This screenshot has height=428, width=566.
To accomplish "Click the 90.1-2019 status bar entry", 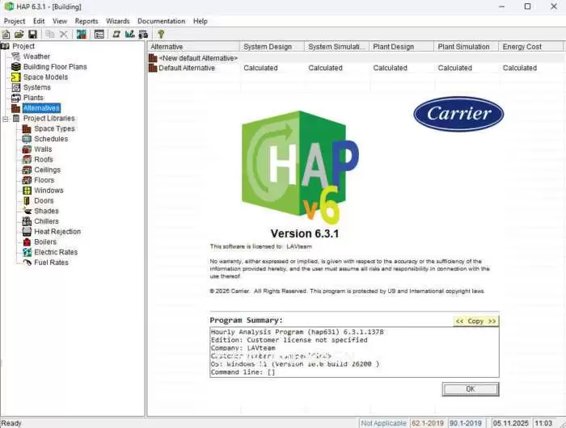I will pos(465,423).
